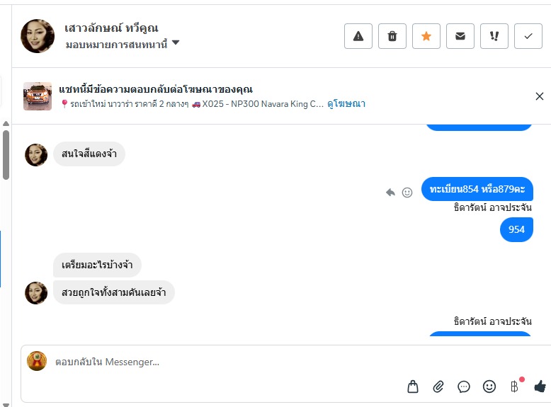Mark conversation done with checkmark button
Viewport: 551px width, 407px height.
(528, 36)
